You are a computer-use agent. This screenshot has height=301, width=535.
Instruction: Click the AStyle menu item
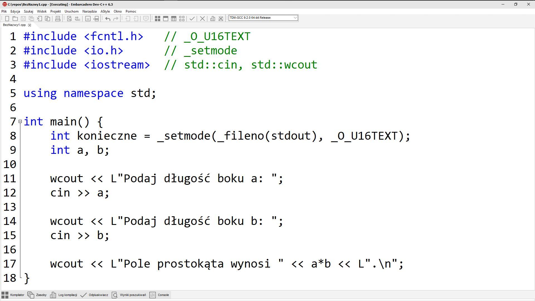click(x=105, y=11)
